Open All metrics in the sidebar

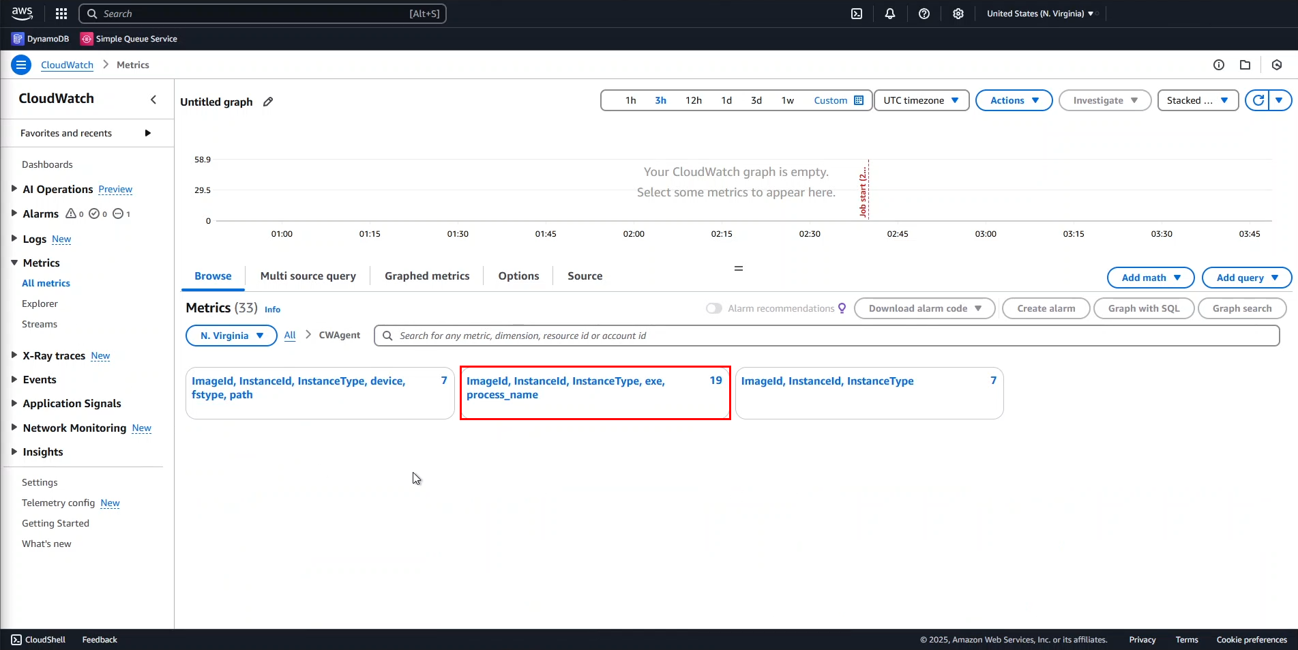(x=46, y=282)
